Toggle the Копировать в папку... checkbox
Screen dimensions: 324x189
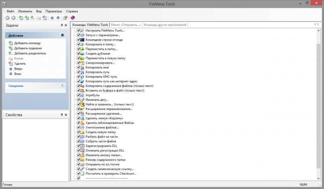point(79,44)
